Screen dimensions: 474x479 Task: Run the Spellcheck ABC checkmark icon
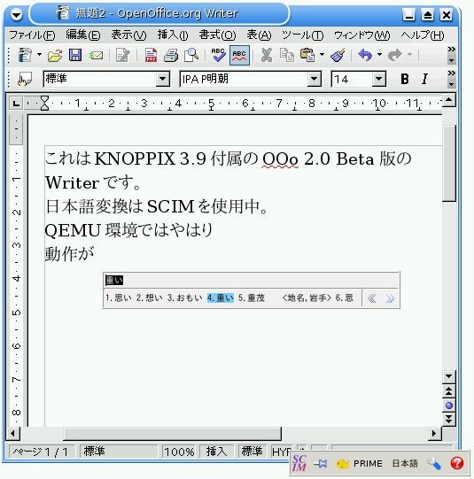click(218, 55)
